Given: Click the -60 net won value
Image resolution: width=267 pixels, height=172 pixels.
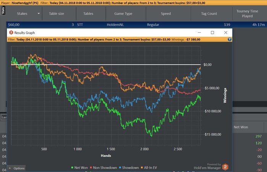Looking at the screenshot, I should 259,163.
